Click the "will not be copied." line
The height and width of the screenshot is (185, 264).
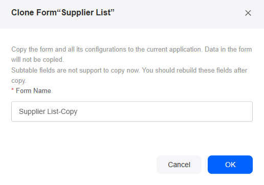click(x=37, y=60)
